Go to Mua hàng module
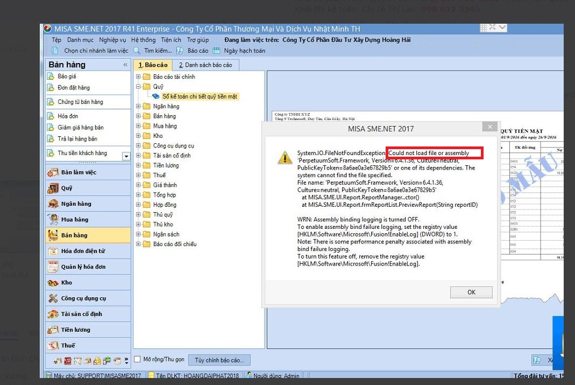This screenshot has width=575, height=385. point(88,220)
